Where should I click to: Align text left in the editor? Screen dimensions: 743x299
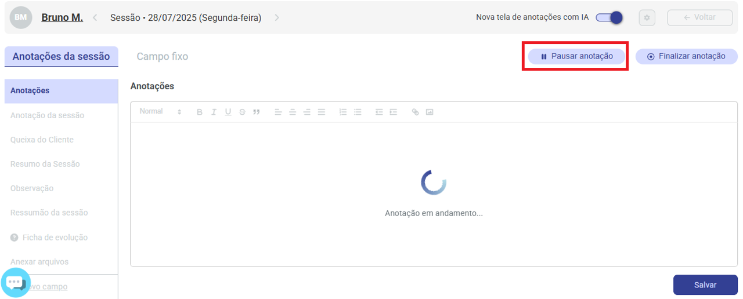pos(278,112)
